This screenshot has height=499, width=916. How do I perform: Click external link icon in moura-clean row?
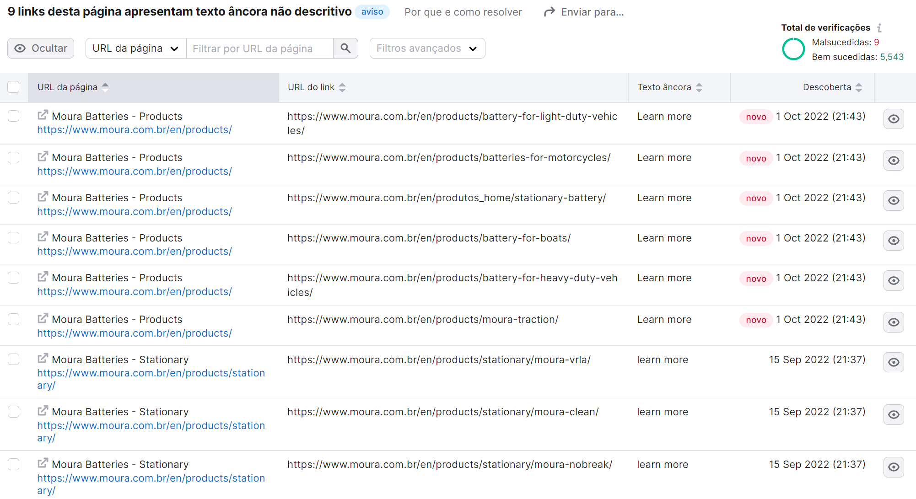click(43, 411)
